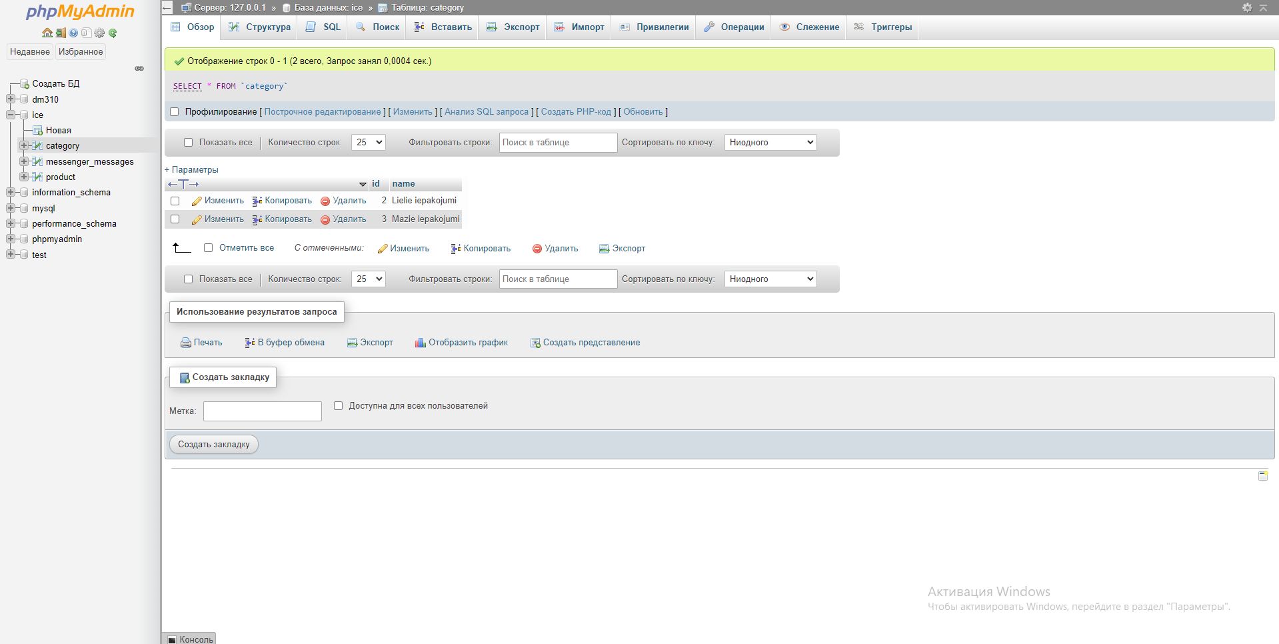The height and width of the screenshot is (644, 1279).
Task: Expand the mysql database tree node
Action: pos(10,208)
